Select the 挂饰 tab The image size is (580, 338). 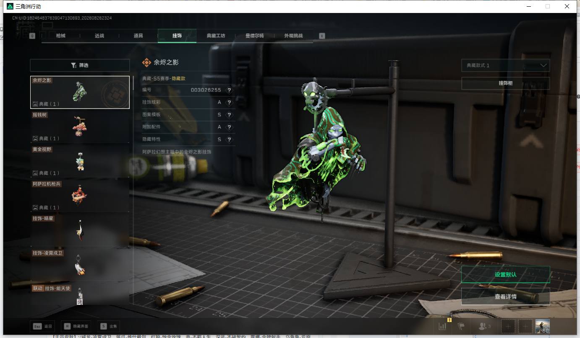coord(177,36)
